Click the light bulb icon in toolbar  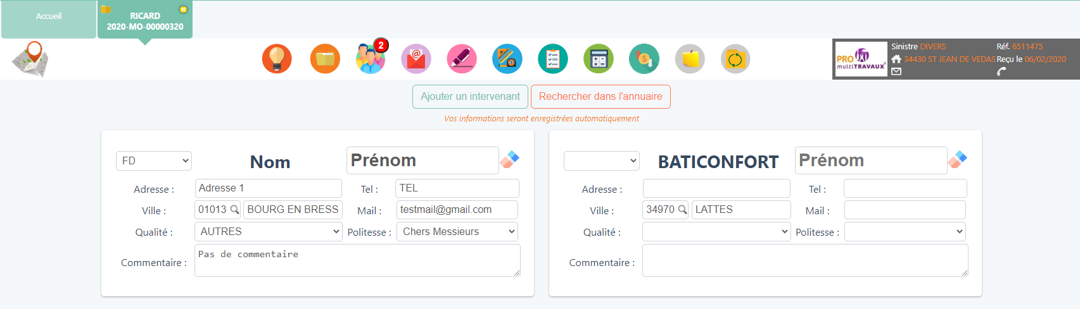tap(277, 59)
